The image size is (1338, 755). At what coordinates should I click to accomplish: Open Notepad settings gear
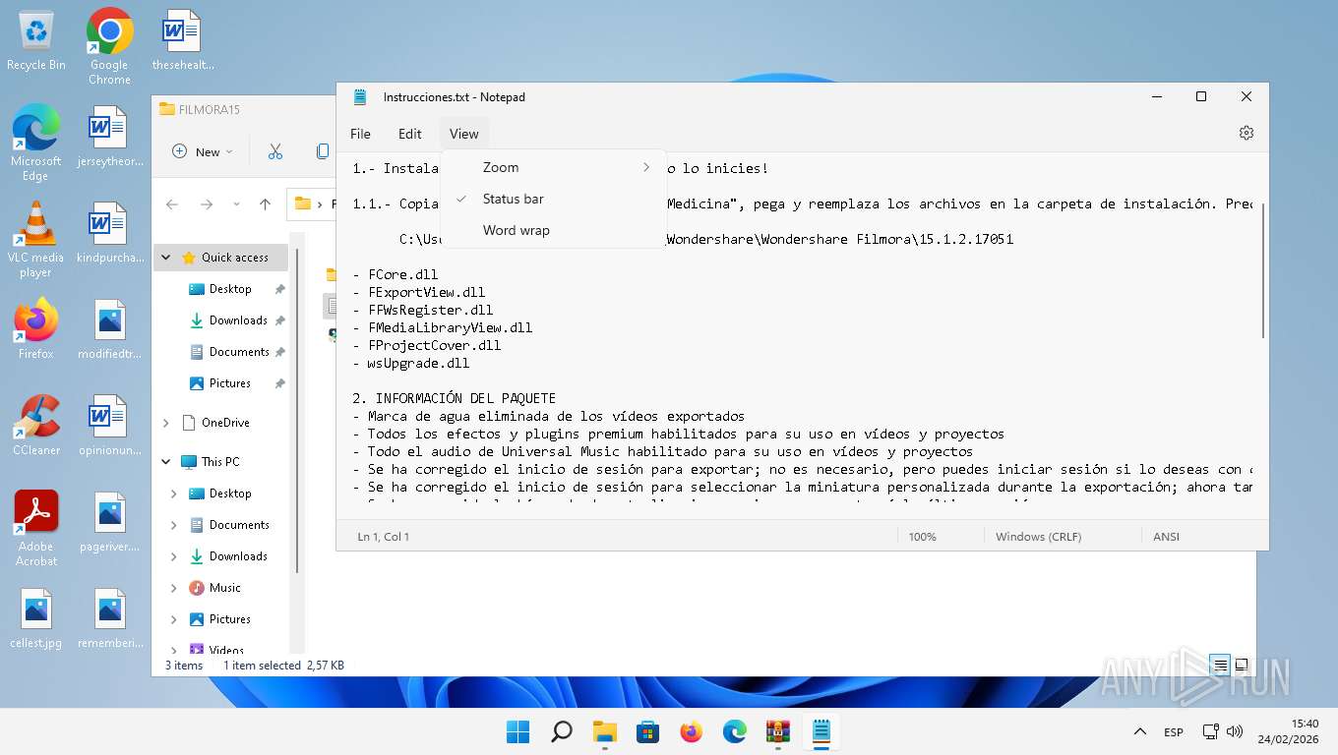[x=1247, y=133]
